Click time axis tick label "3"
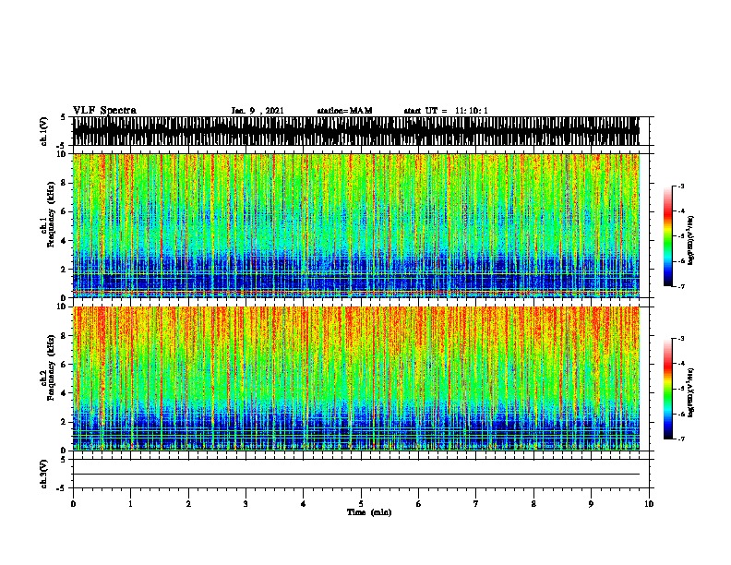The width and height of the screenshot is (731, 565). pos(246,504)
